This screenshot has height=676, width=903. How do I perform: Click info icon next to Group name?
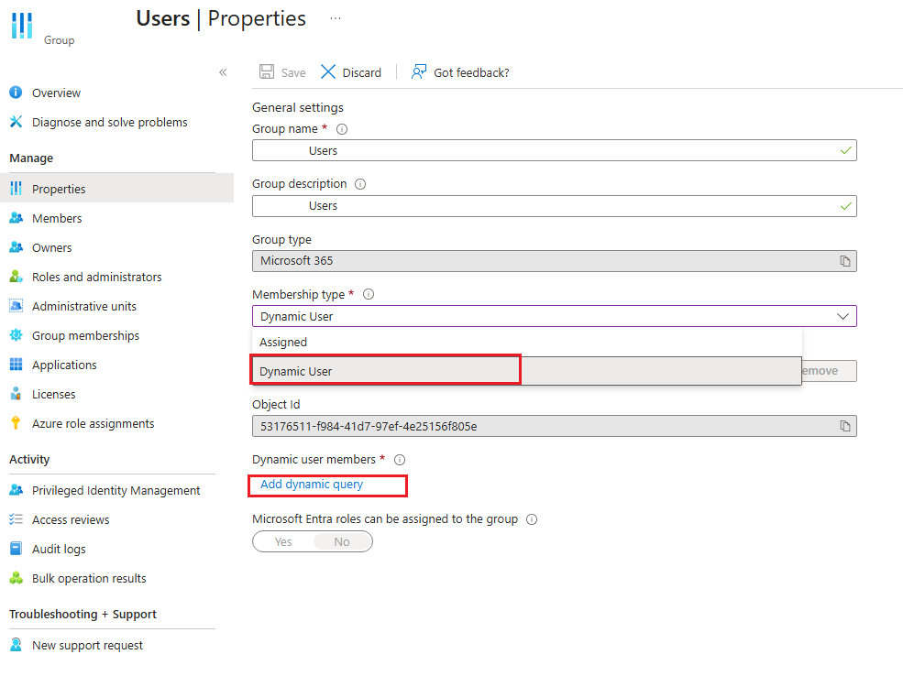coord(342,130)
